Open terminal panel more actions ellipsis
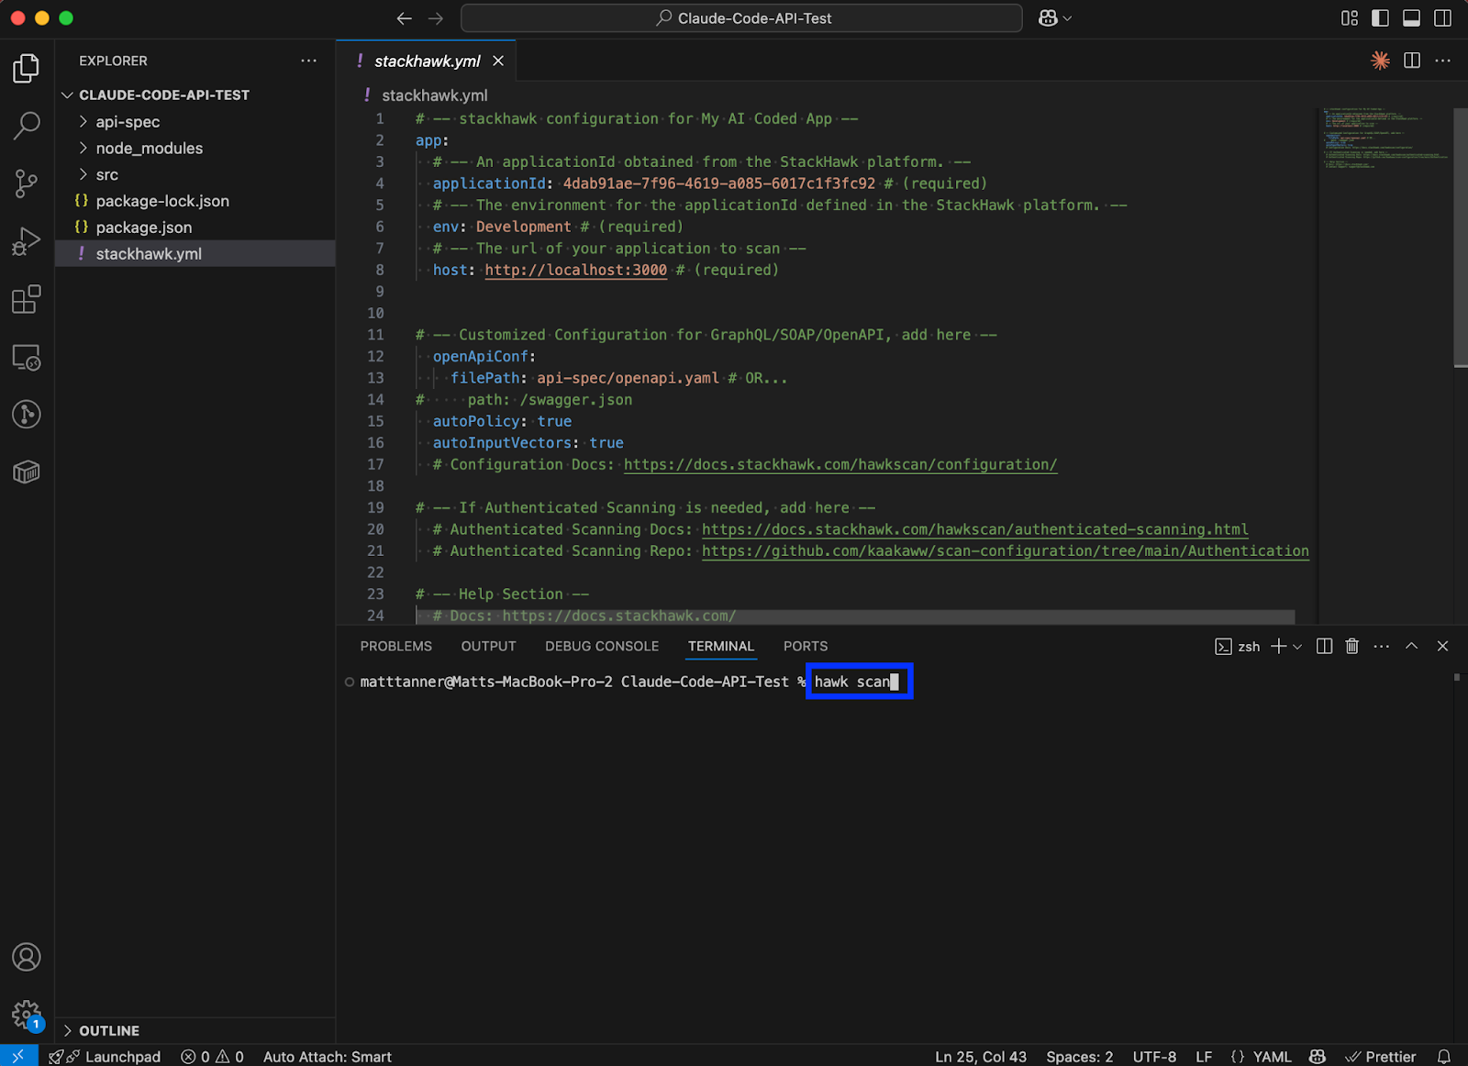Viewport: 1468px width, 1066px height. tap(1381, 647)
